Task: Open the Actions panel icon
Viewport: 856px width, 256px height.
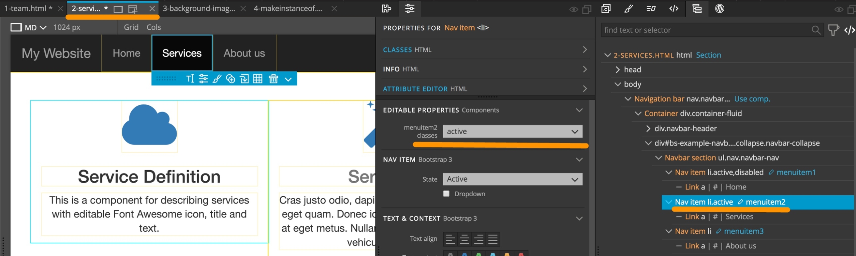Action: [x=651, y=9]
